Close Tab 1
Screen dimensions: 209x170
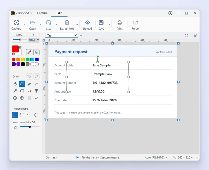pyautogui.click(x=76, y=35)
